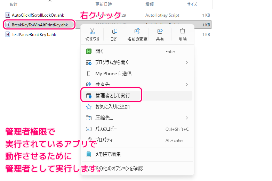The width and height of the screenshot is (272, 181).
Task: Click TestPauseBreakKey1.ahk file icon
Action: (8, 35)
